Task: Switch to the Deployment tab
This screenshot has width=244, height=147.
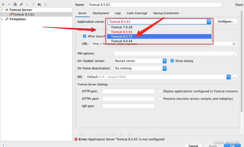Action: click(101, 13)
